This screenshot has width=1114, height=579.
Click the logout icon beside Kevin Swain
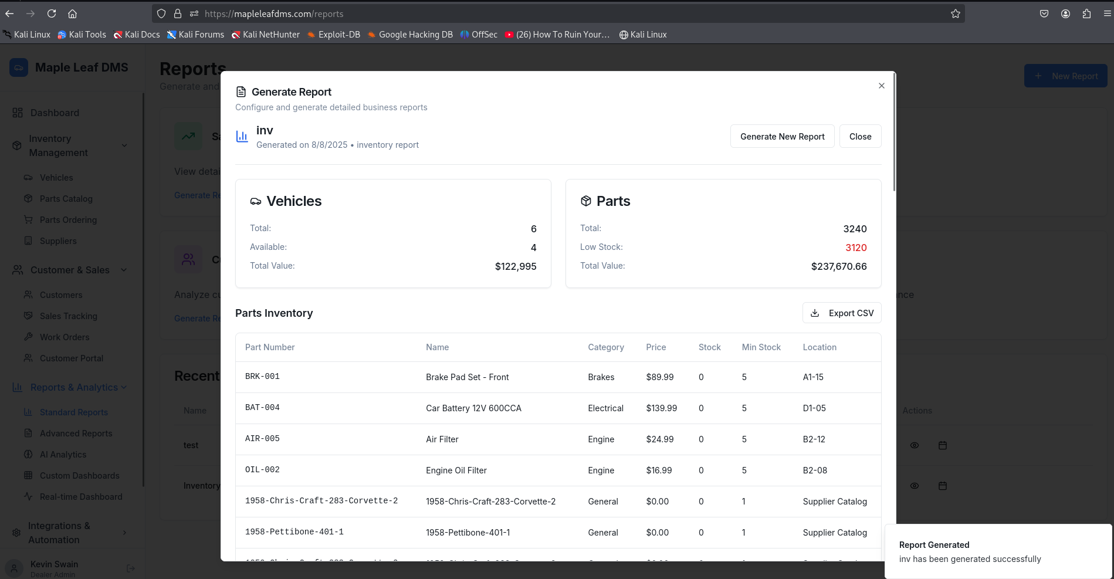point(131,568)
